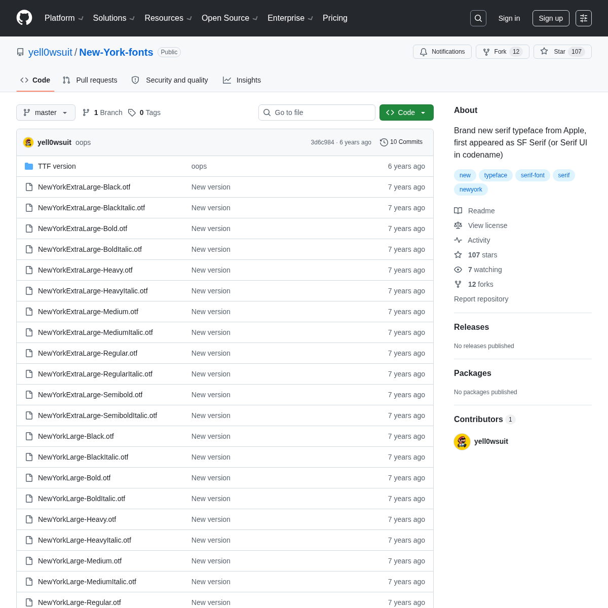The image size is (608, 608).
Task: Focus the Go to file search field
Action: click(317, 112)
